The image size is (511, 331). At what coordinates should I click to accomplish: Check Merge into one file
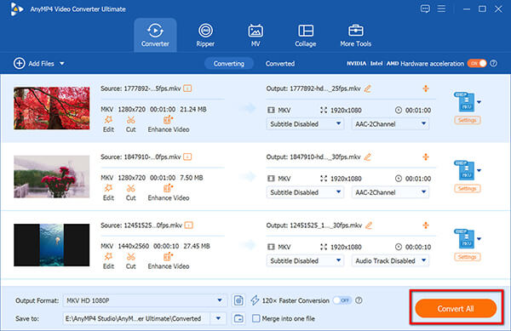256,318
